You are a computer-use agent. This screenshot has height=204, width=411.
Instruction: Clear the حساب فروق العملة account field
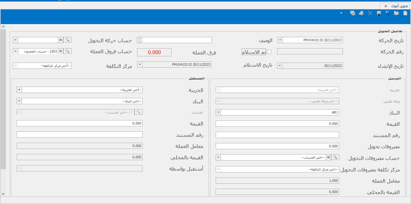[61, 51]
